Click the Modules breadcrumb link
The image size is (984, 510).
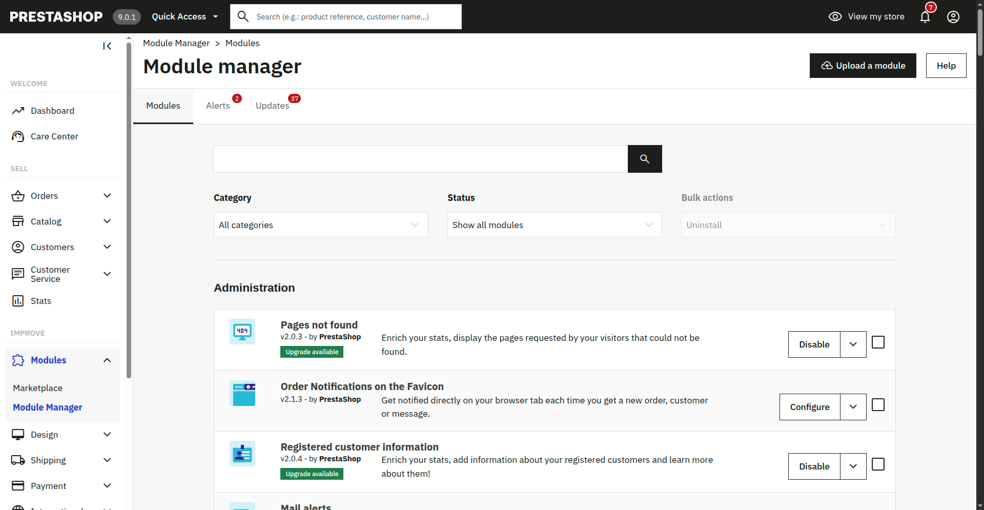(x=242, y=43)
